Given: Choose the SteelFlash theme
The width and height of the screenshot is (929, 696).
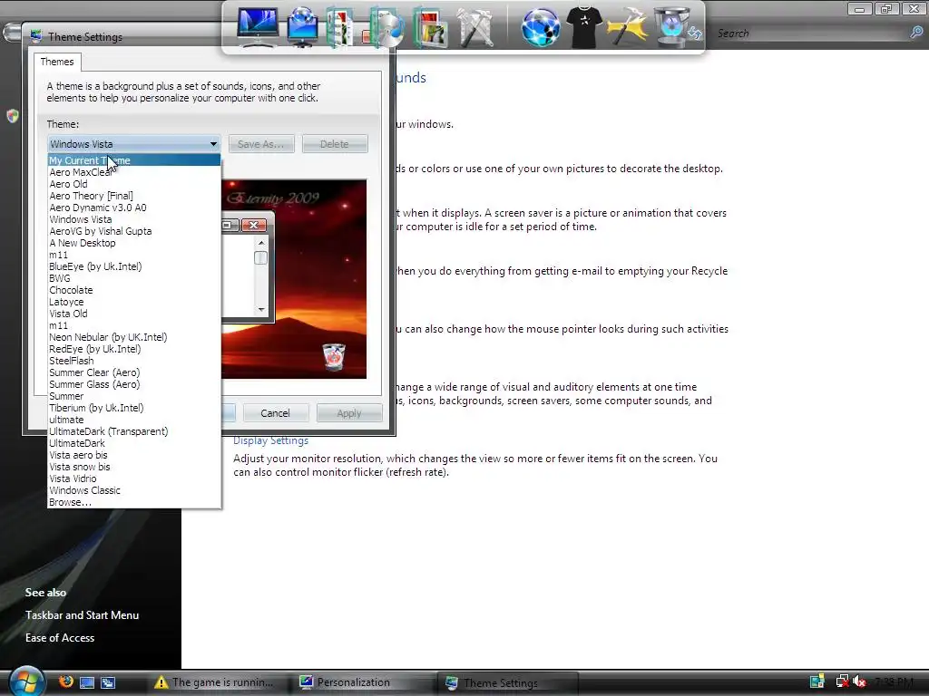Looking at the screenshot, I should click(x=134, y=361).
